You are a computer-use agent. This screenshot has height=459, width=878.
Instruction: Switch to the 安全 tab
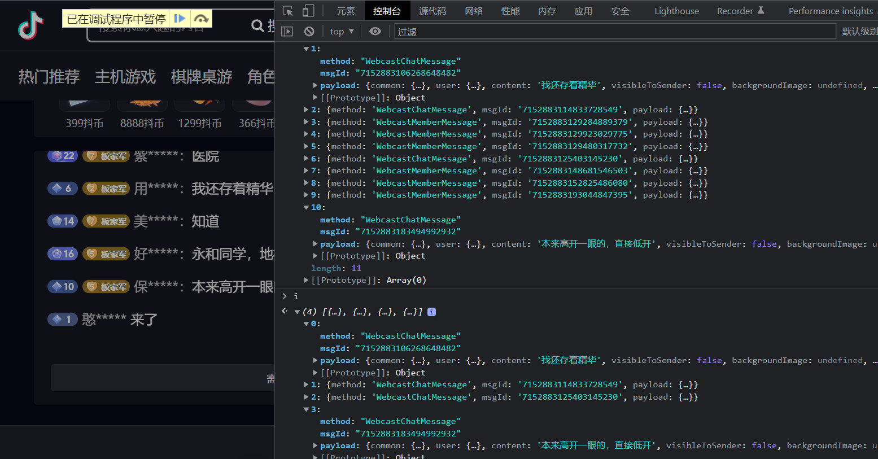tap(620, 11)
